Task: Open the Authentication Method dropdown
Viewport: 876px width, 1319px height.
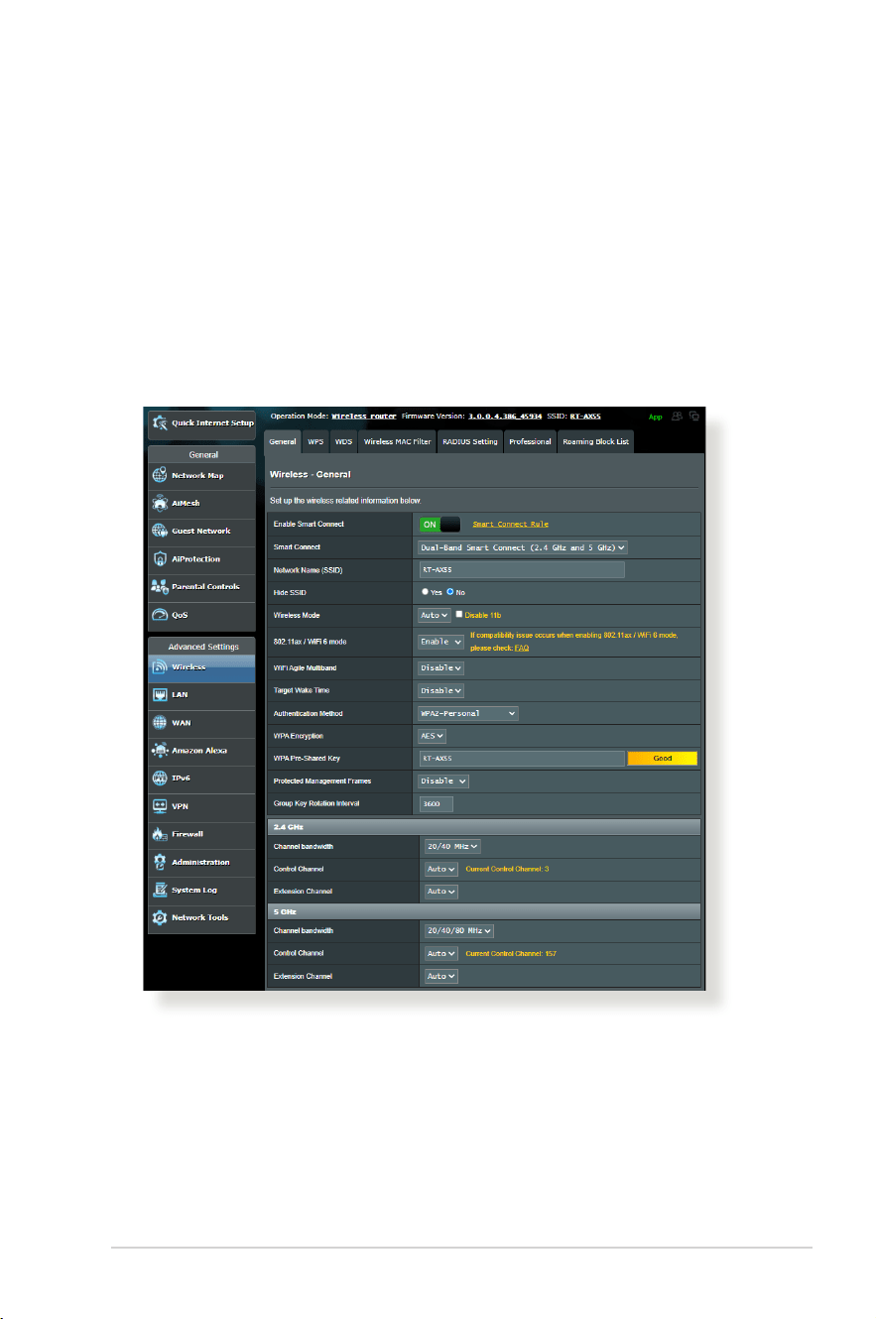Action: tap(468, 713)
